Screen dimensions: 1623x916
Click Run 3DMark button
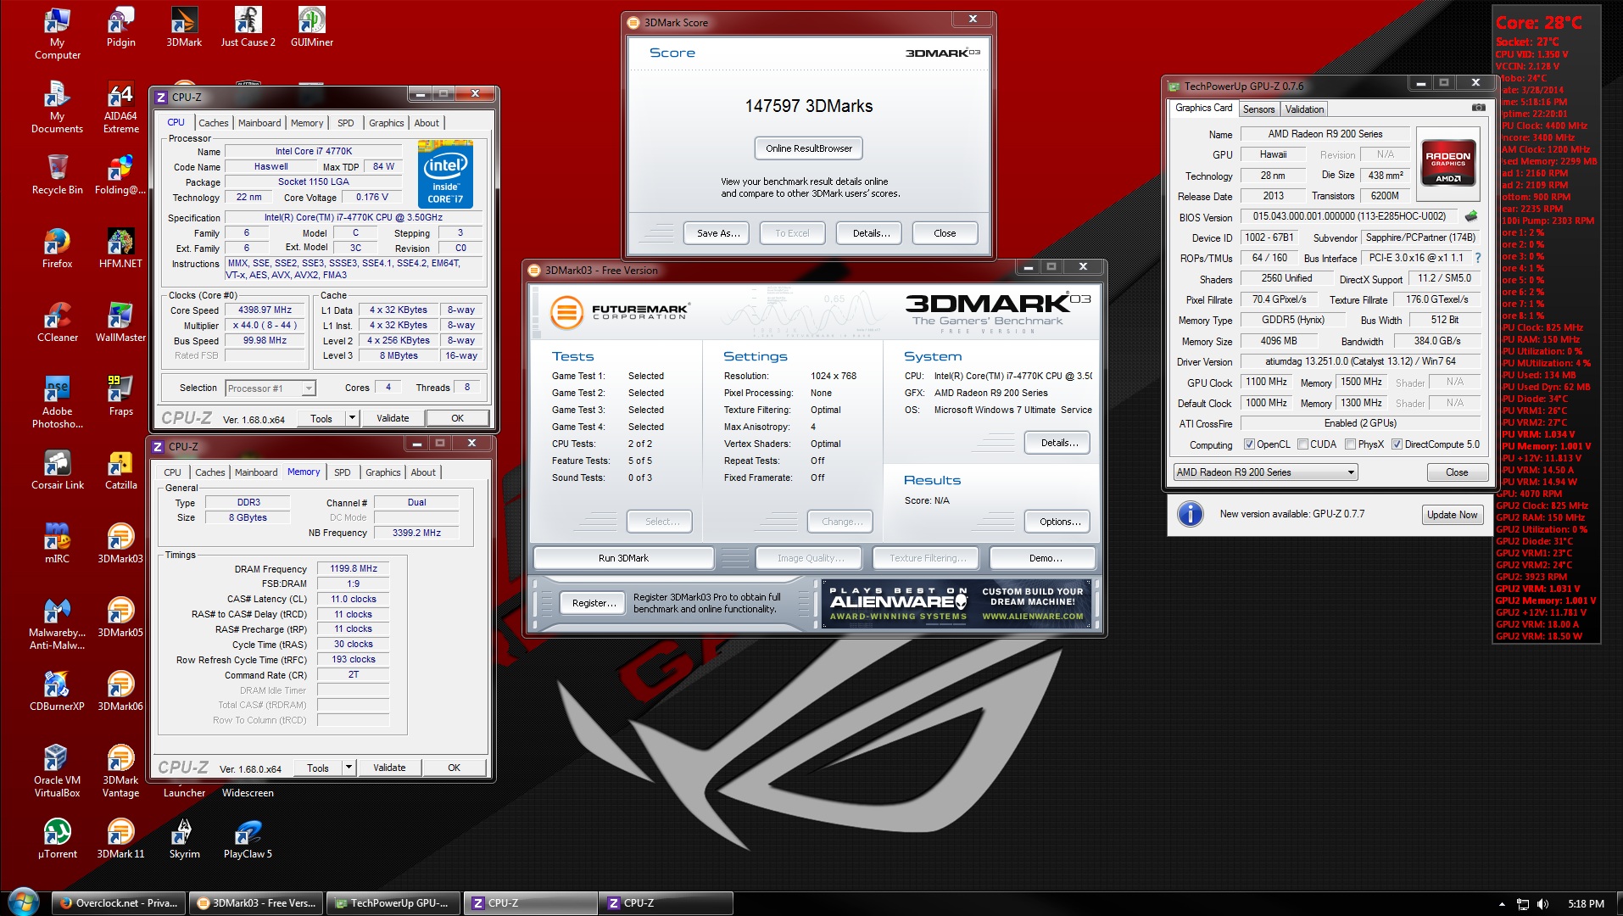(x=623, y=558)
